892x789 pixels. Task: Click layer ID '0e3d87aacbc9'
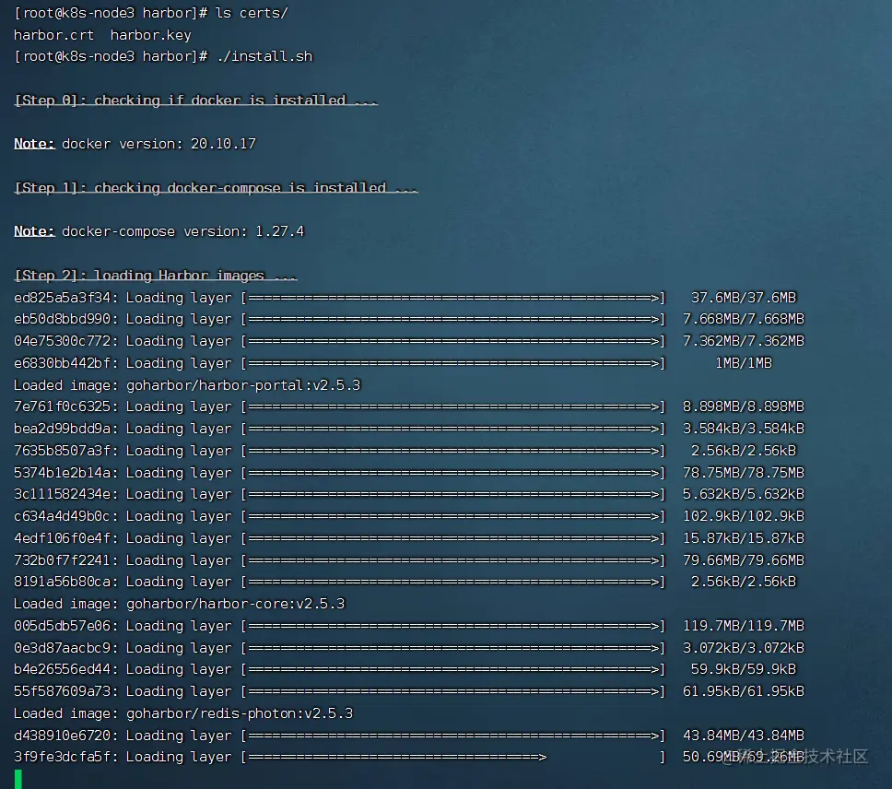pos(62,648)
